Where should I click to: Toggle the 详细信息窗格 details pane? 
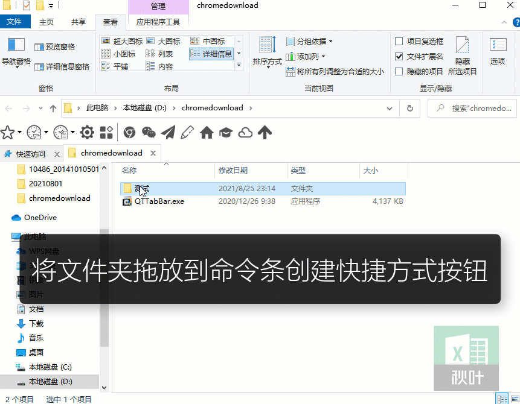[62, 66]
